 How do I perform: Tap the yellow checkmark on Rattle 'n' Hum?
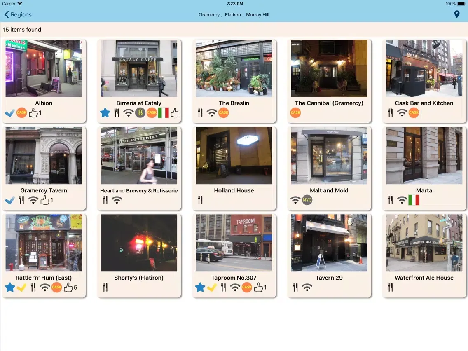[21, 288]
